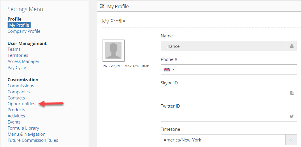Go to Commissions customization page
Screen dimensions: 301x147
21,86
